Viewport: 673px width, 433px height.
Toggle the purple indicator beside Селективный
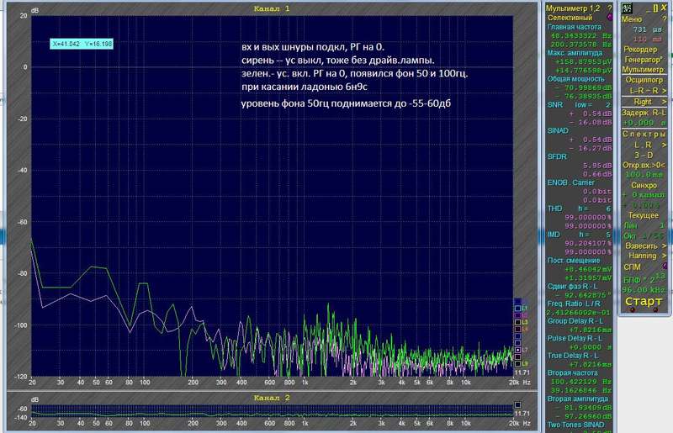pyautogui.click(x=610, y=17)
